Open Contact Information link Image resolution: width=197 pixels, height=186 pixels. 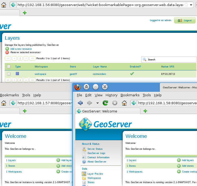[98, 157]
